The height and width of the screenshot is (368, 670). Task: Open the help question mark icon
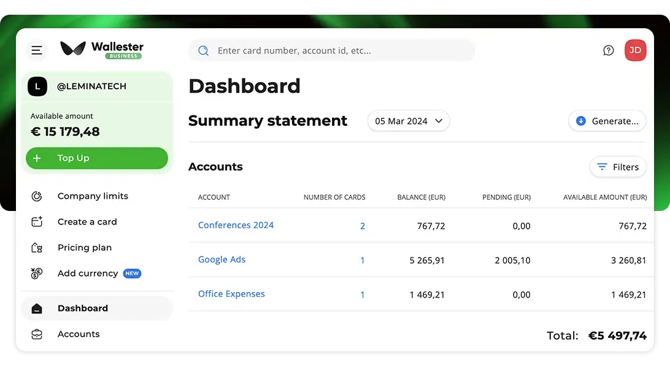609,50
